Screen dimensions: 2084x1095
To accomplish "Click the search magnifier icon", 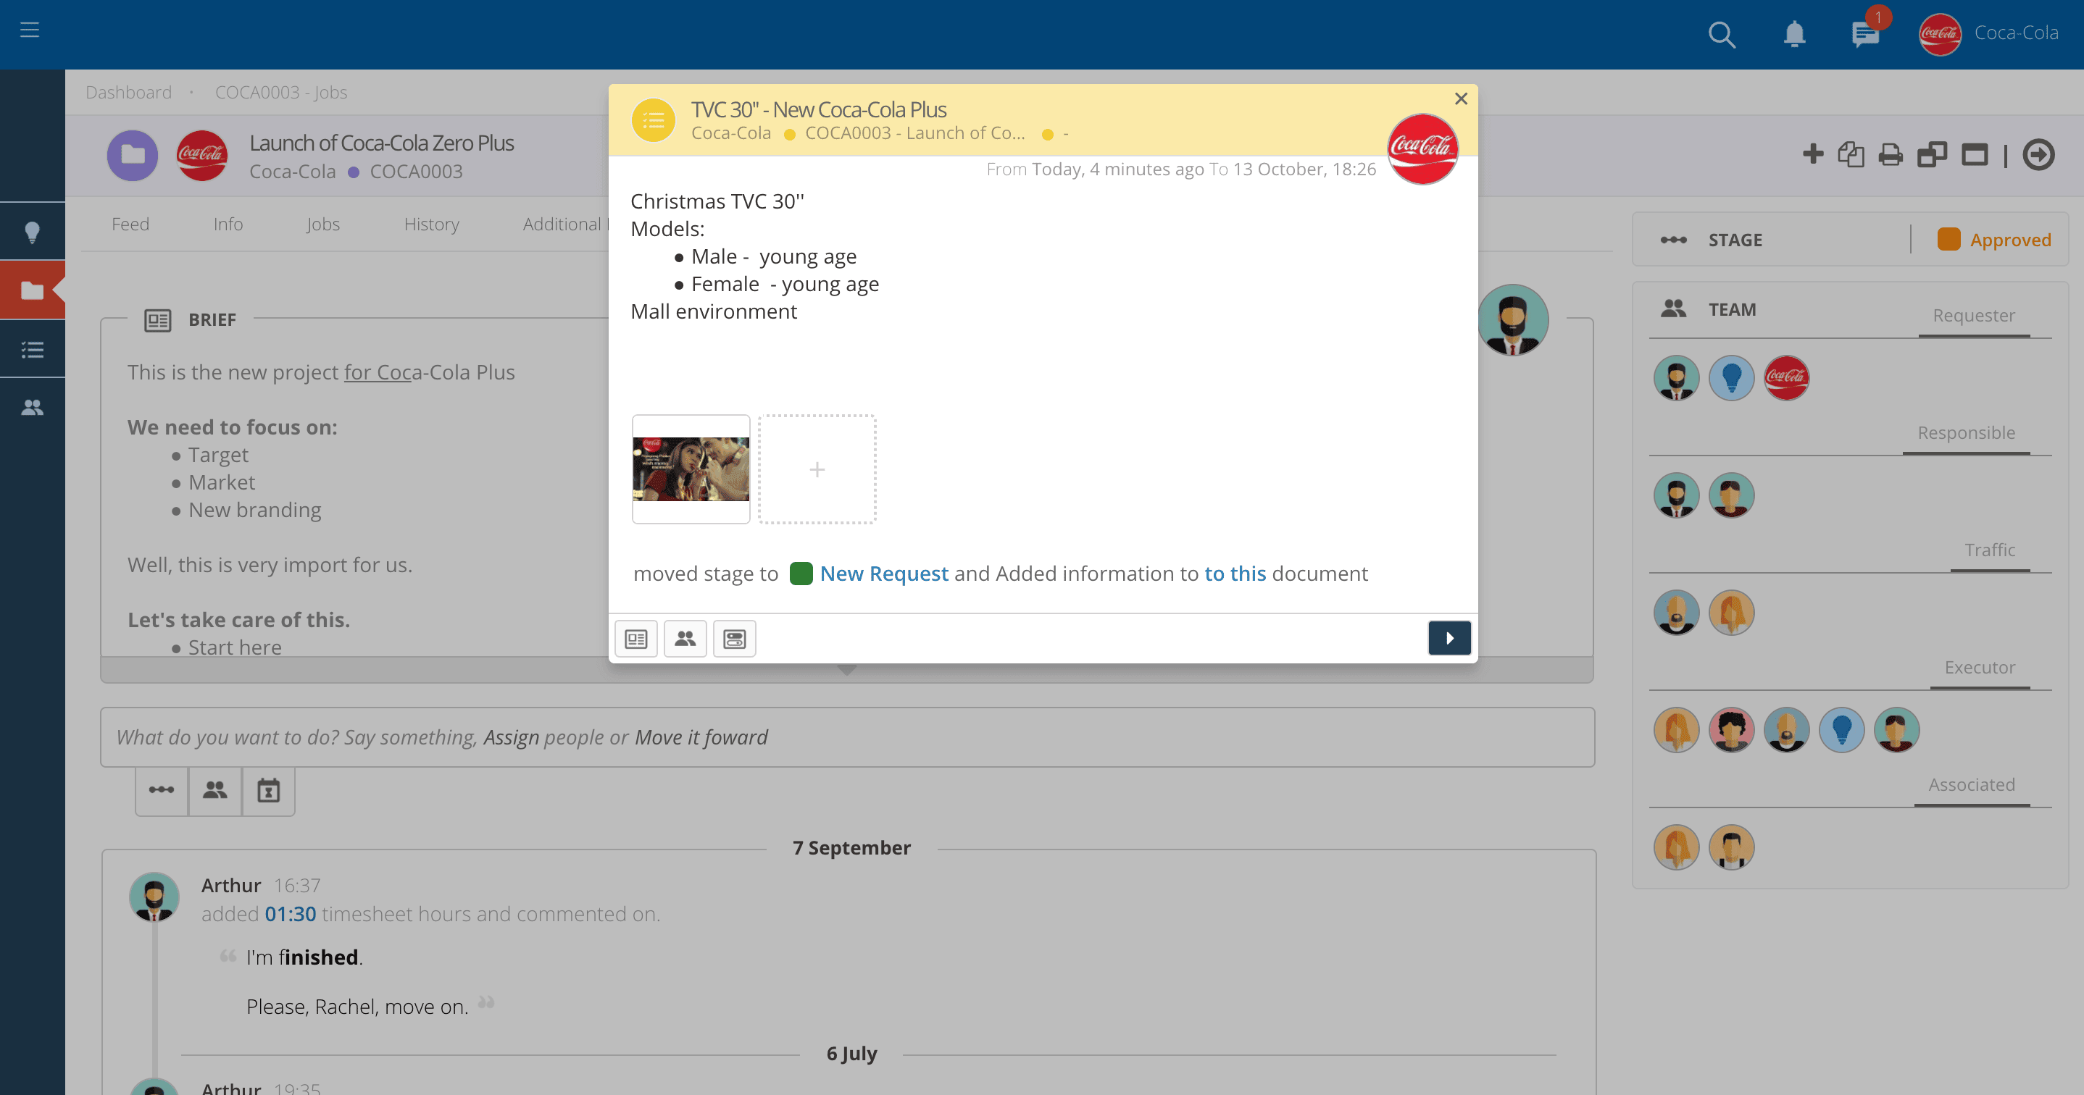I will click(x=1721, y=35).
